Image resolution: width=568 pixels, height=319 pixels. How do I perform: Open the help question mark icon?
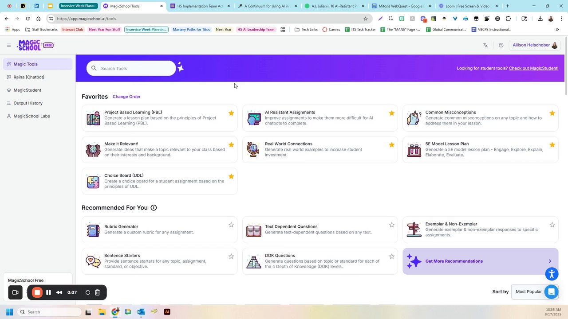tap(501, 45)
